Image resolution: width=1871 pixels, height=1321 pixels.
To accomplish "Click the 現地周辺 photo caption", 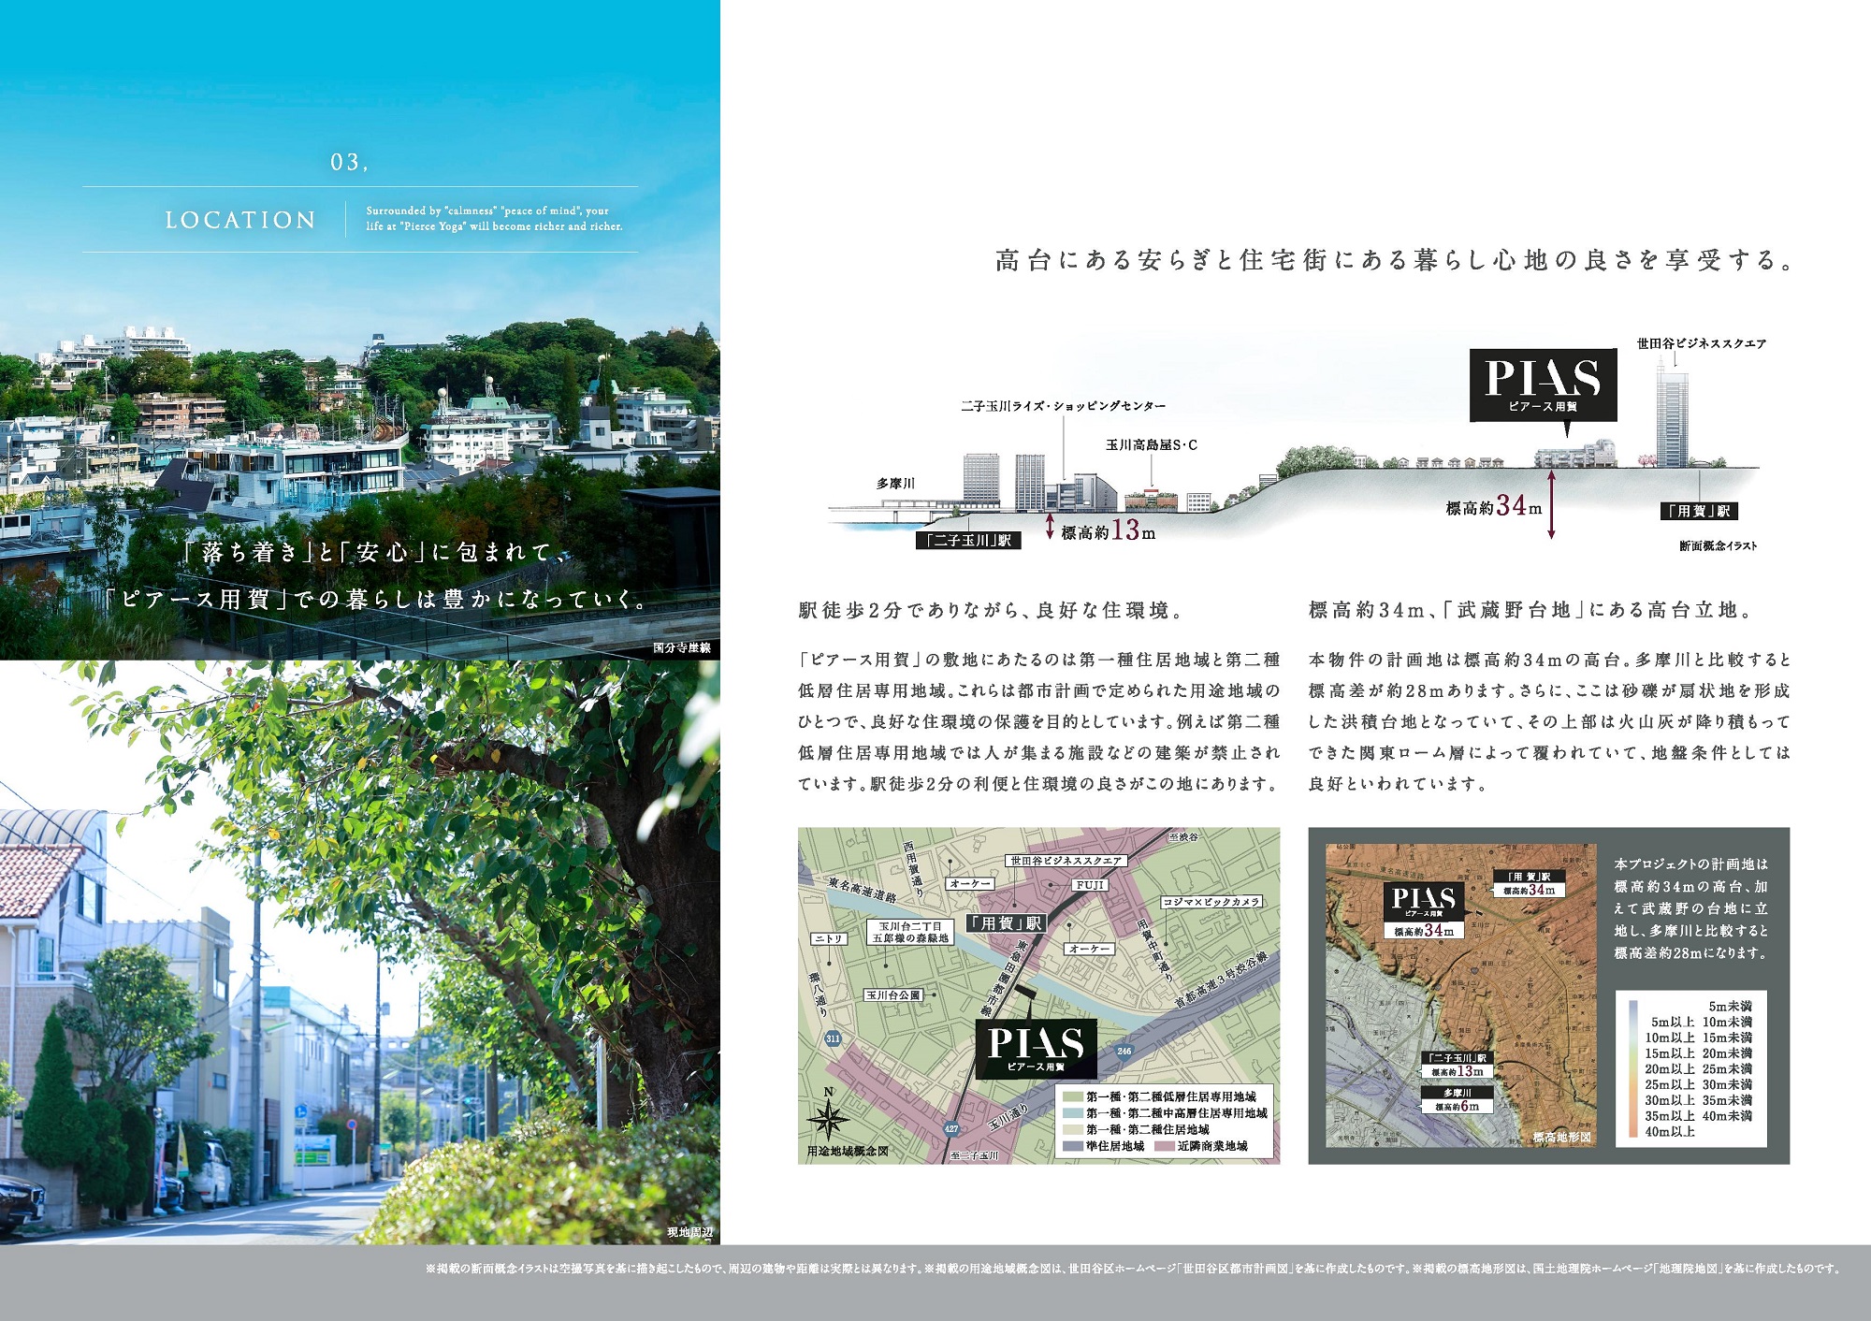I will coord(689,1232).
